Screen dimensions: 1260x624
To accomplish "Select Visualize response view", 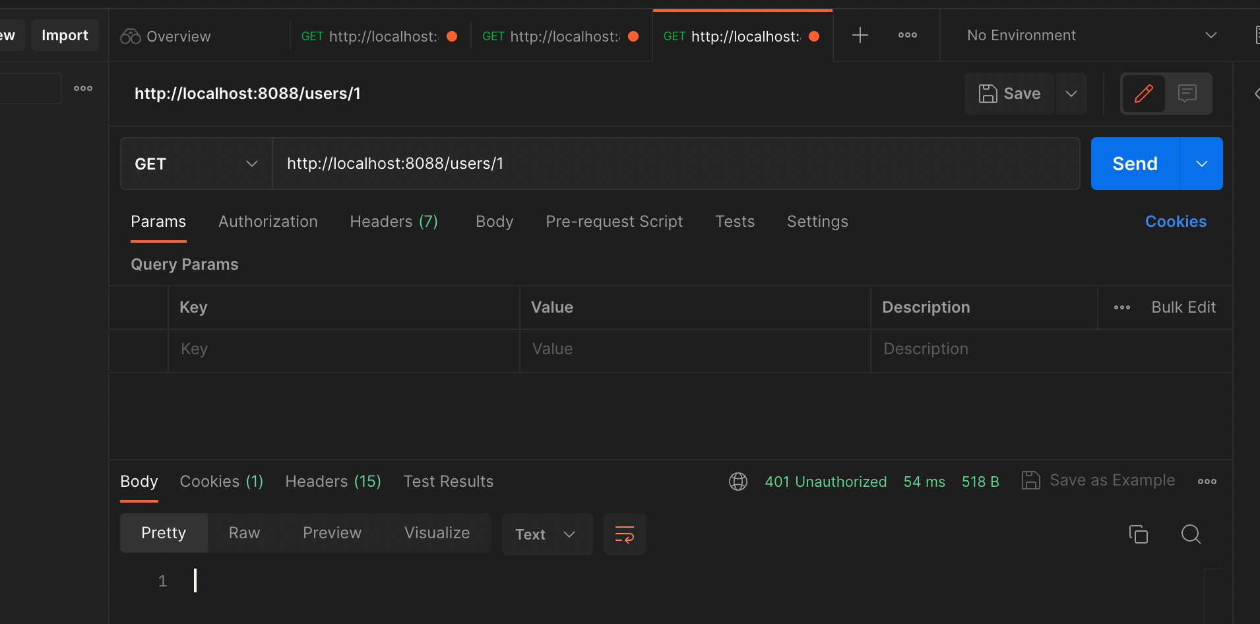I will point(437,533).
